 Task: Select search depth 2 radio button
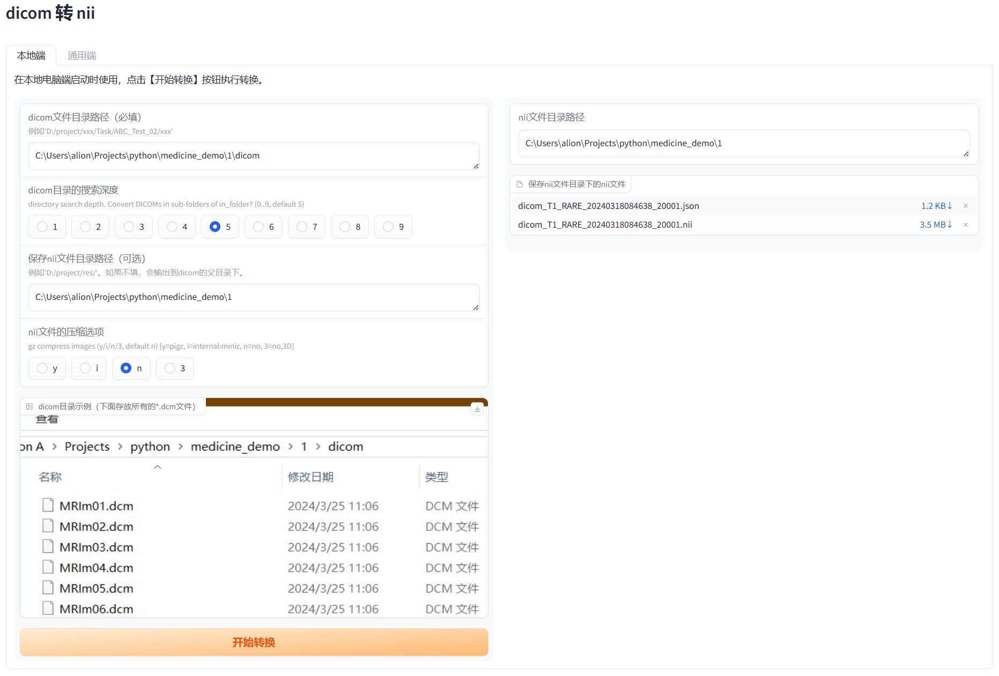pyautogui.click(x=90, y=227)
